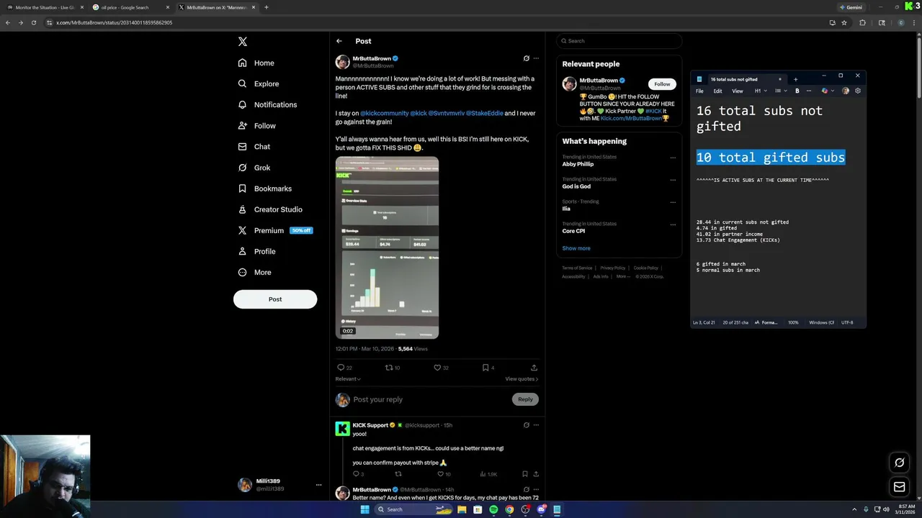
Task: Click Spotify icon in taskbar
Action: 493,509
